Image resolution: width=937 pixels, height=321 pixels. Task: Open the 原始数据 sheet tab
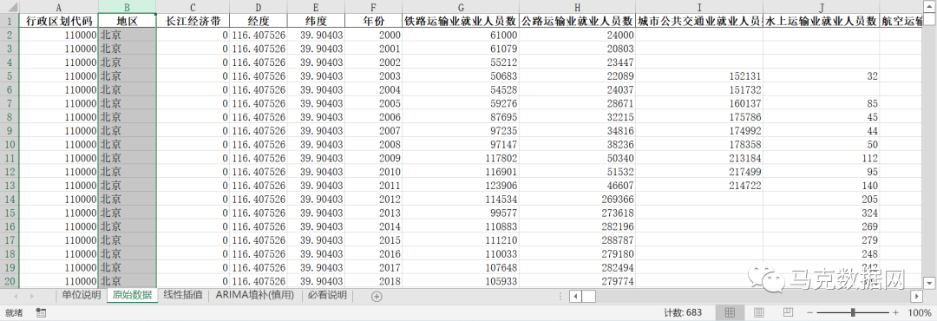pyautogui.click(x=132, y=295)
